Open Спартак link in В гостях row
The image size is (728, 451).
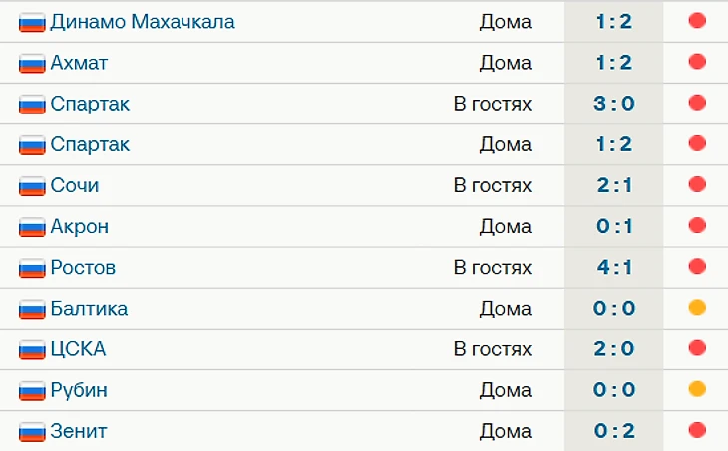90,105
